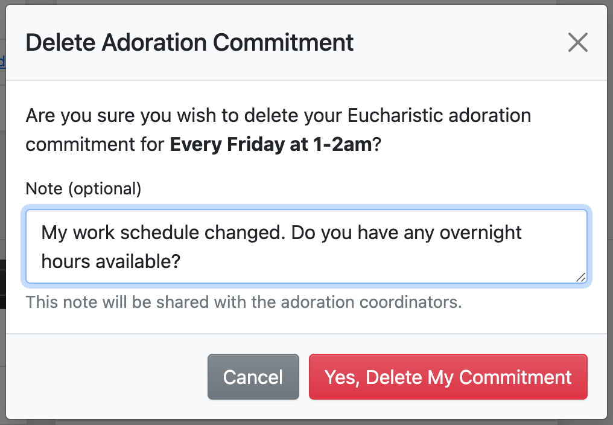The image size is (613, 425).
Task: Click empty footer area left of Cancel
Action: tap(109, 377)
